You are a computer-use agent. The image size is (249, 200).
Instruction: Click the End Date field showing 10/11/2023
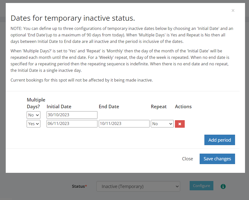click(x=124, y=123)
